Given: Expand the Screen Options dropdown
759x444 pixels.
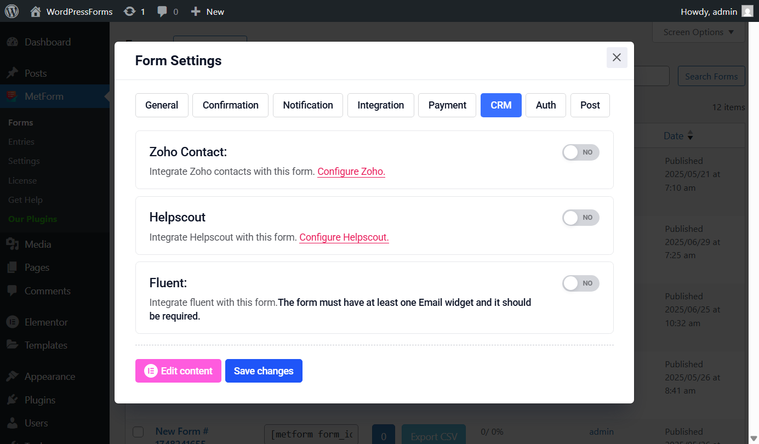Looking at the screenshot, I should point(698,32).
